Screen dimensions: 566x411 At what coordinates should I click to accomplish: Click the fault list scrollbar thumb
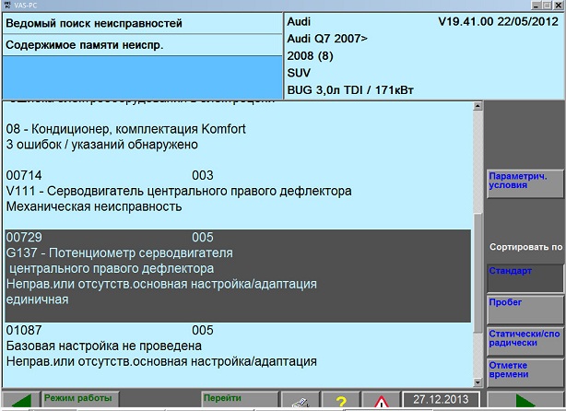(478, 273)
